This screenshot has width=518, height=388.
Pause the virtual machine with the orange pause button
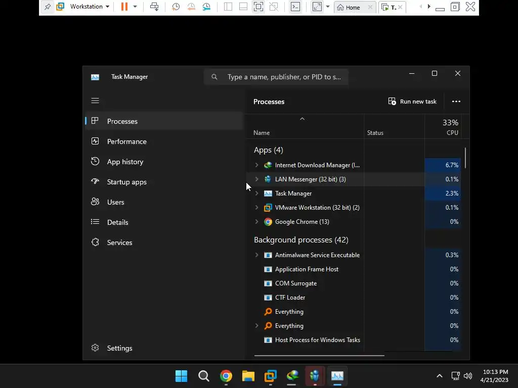(x=124, y=7)
